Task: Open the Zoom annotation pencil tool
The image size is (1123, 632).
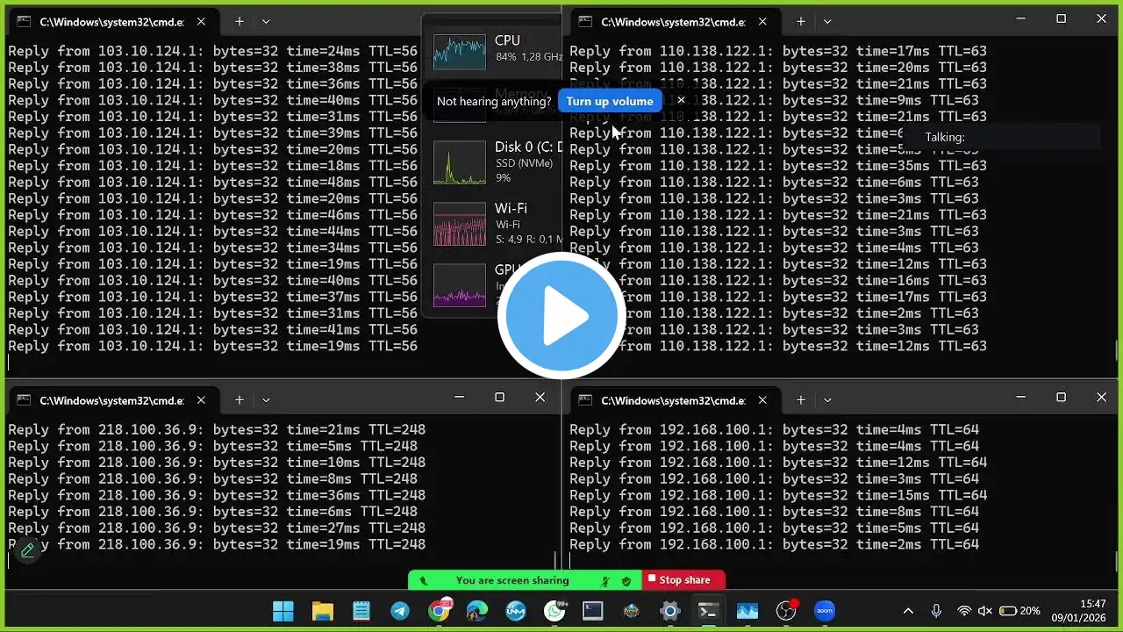Action: [x=27, y=550]
